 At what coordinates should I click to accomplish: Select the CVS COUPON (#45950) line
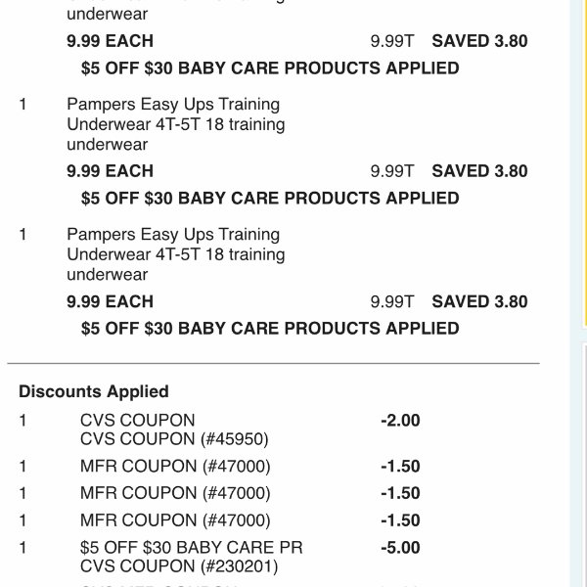click(174, 439)
